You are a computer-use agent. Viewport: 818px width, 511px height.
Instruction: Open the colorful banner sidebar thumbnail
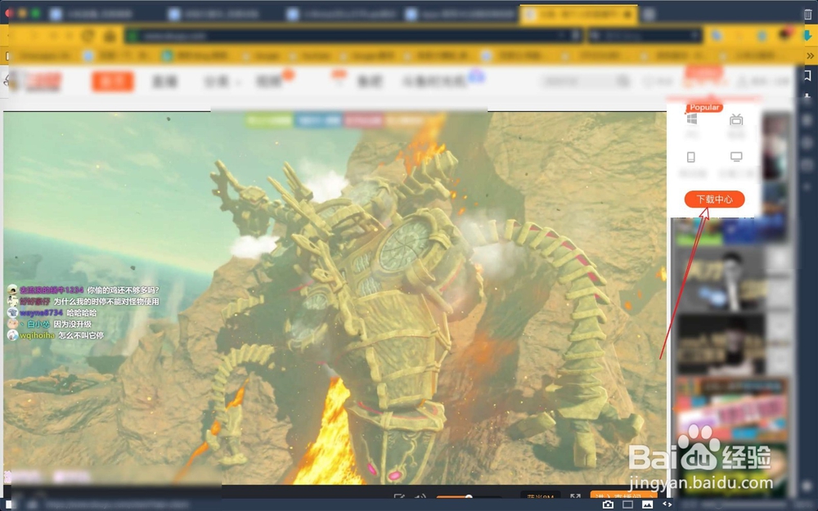(x=731, y=410)
